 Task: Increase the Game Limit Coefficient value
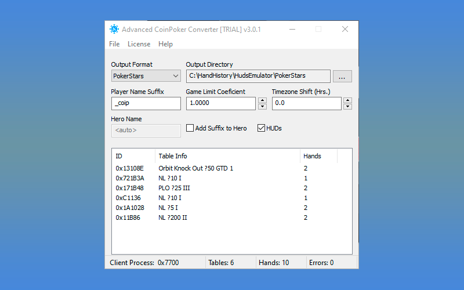point(262,100)
